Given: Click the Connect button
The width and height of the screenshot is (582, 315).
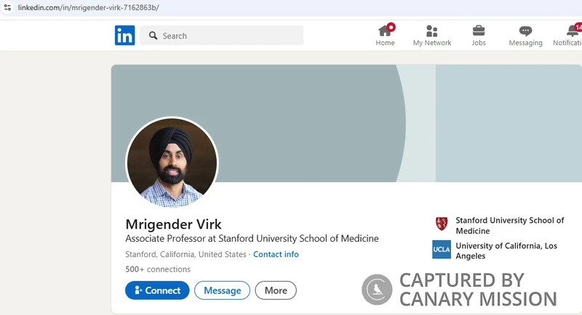Looking at the screenshot, I should tap(157, 290).
